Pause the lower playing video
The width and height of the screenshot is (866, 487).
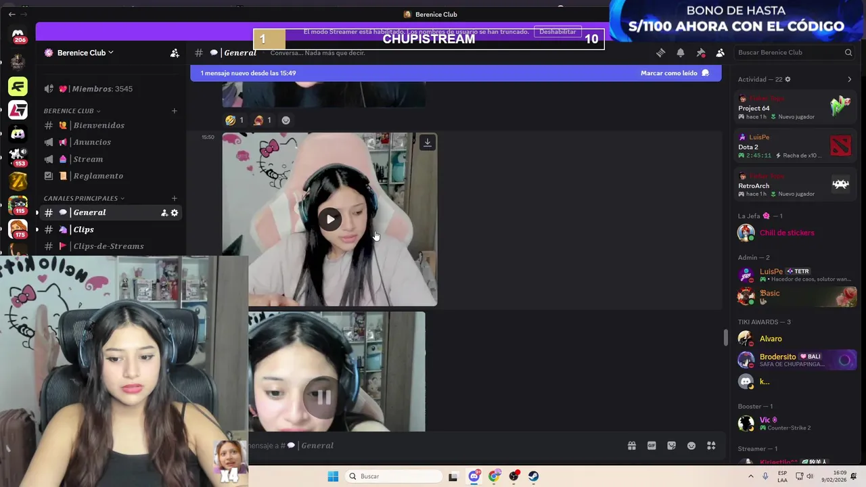pyautogui.click(x=324, y=397)
